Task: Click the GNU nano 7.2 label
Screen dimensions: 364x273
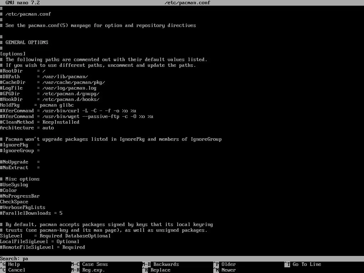Action: click(22, 3)
